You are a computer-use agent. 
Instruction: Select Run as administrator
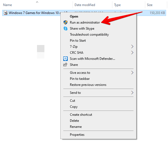(x=98, y=22)
